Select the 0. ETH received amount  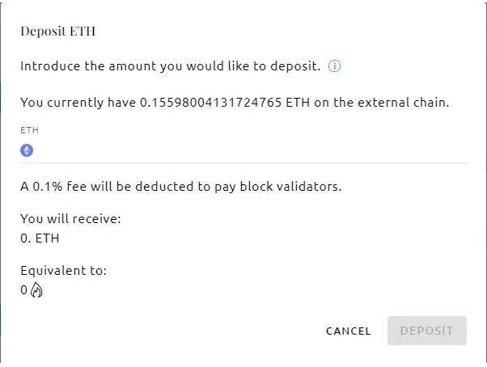point(40,238)
